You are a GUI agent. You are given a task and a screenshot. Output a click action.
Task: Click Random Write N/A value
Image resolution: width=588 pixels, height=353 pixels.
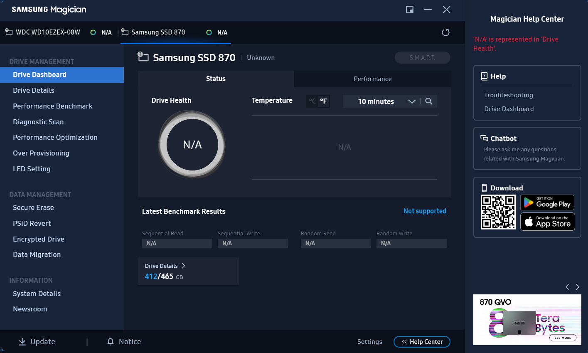click(411, 243)
